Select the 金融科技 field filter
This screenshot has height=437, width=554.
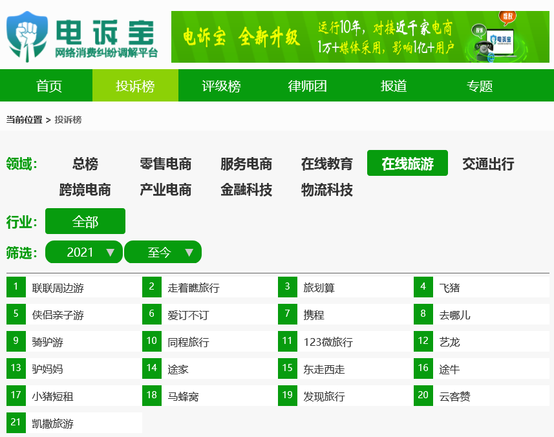coord(246,189)
